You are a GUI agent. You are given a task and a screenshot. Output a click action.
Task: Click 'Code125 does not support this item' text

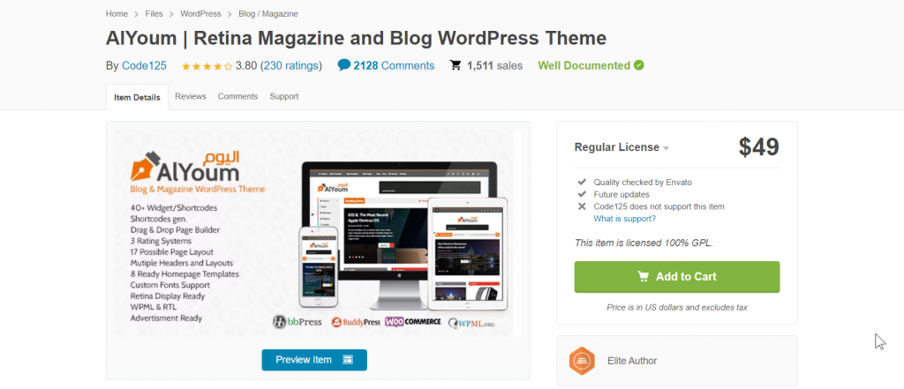[x=659, y=206]
